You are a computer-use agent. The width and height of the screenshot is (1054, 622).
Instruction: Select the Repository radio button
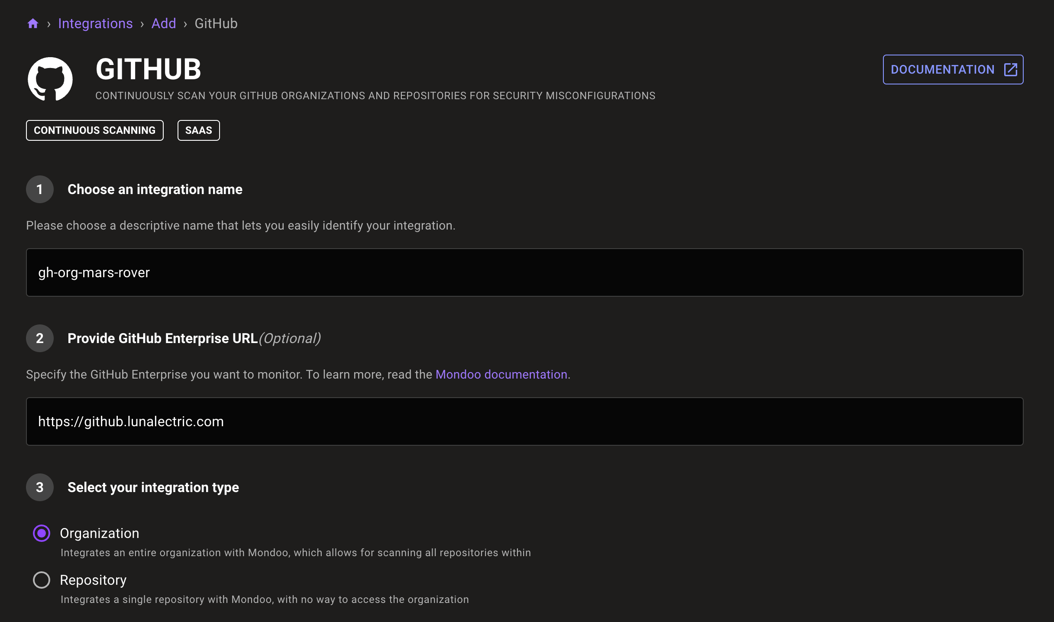(42, 580)
